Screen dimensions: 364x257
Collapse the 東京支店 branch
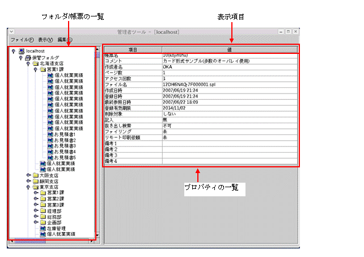(x=28, y=187)
